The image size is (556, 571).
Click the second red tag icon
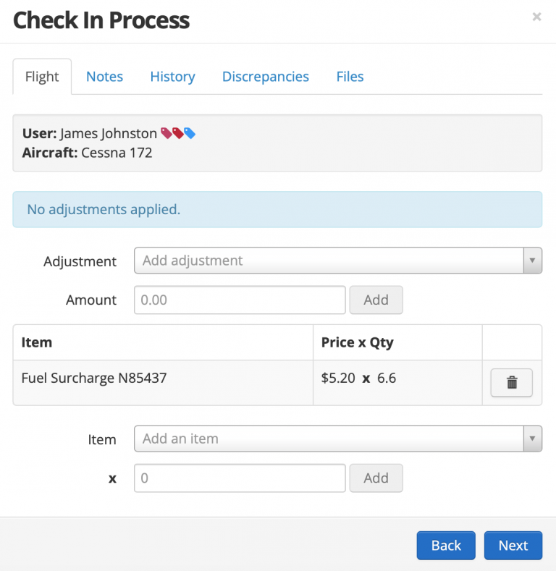point(178,133)
